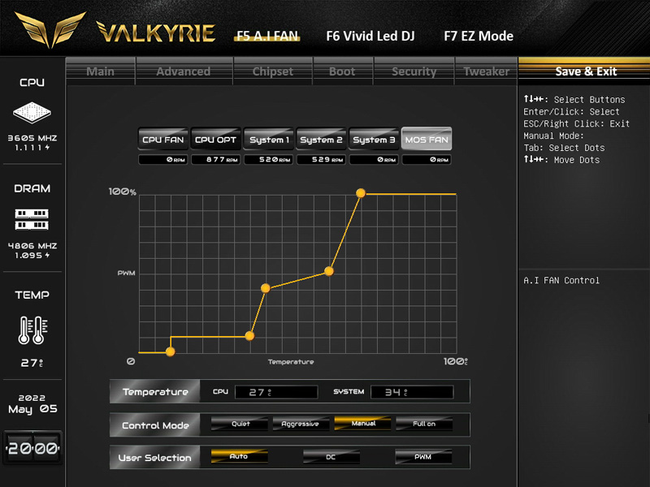
Task: Click the 20:00 clock display
Action: (x=32, y=448)
